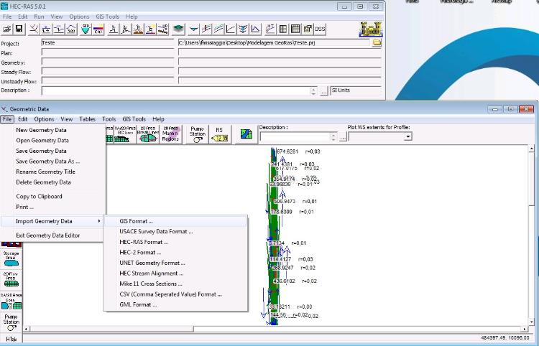Launch RAS Mapper icon
This screenshot has width=539, height=346.
pos(178,29)
